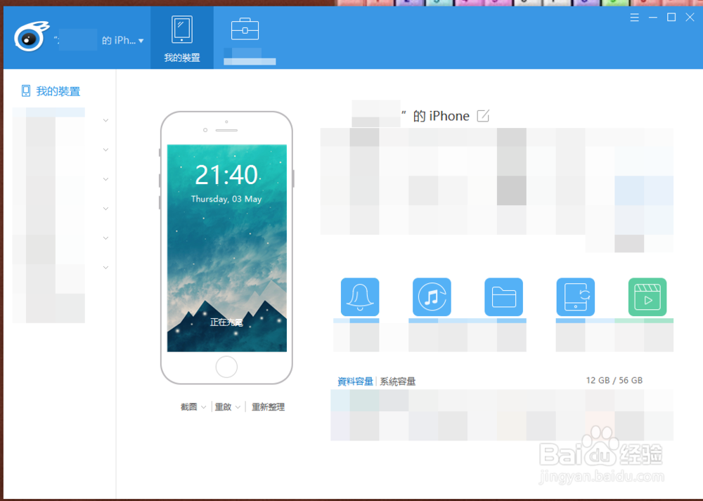Click the 的 iPhone device title
Screen dimensions: 703x501
(441, 116)
